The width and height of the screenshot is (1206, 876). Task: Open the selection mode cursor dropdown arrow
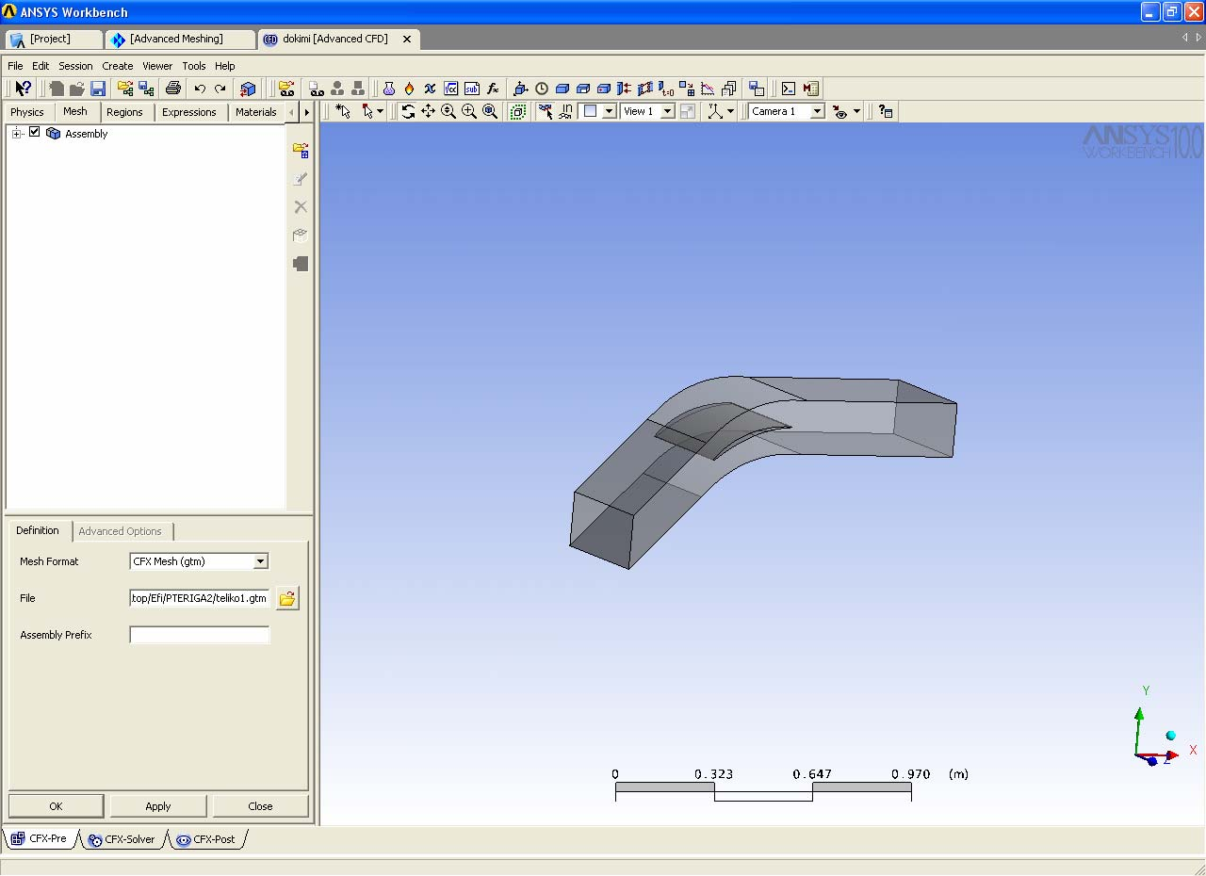pos(380,111)
